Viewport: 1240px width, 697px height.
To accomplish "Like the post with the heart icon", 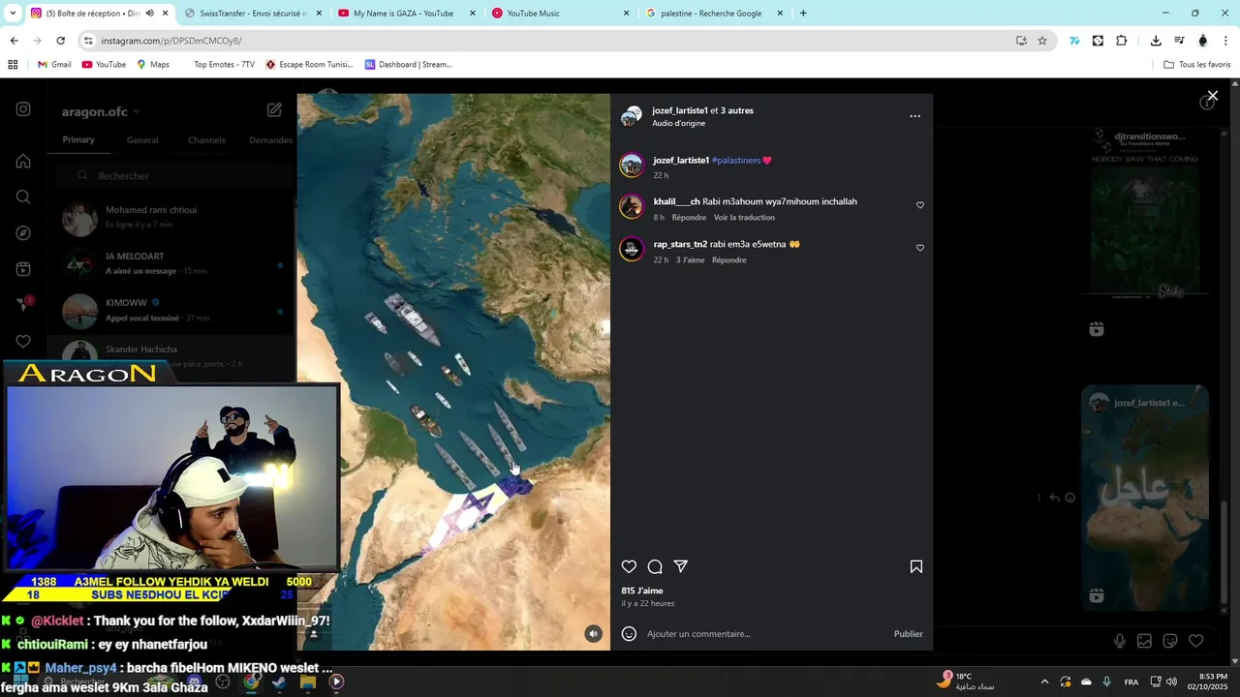I will [629, 566].
